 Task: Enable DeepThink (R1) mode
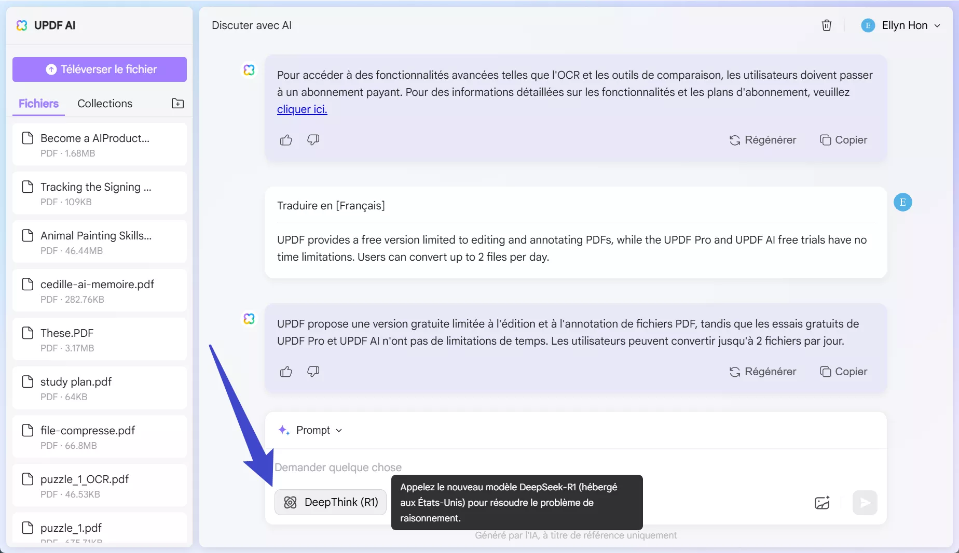pos(330,502)
